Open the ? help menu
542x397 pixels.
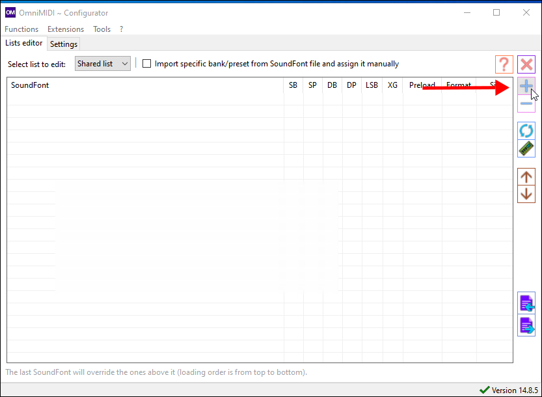[121, 29]
